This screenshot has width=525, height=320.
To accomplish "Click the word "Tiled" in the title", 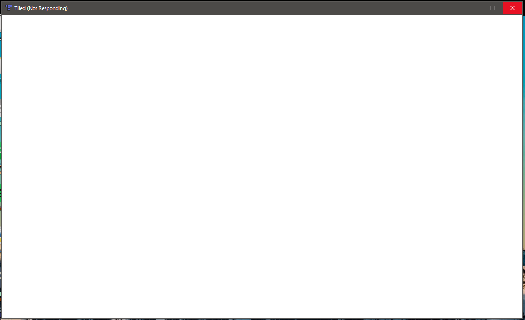I will click(20, 8).
